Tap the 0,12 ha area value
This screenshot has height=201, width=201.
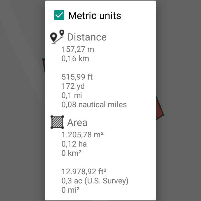[74, 144]
